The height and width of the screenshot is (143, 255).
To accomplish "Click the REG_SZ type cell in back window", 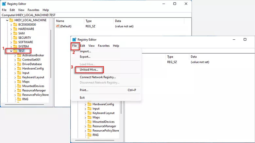I will pyautogui.click(x=91, y=26).
